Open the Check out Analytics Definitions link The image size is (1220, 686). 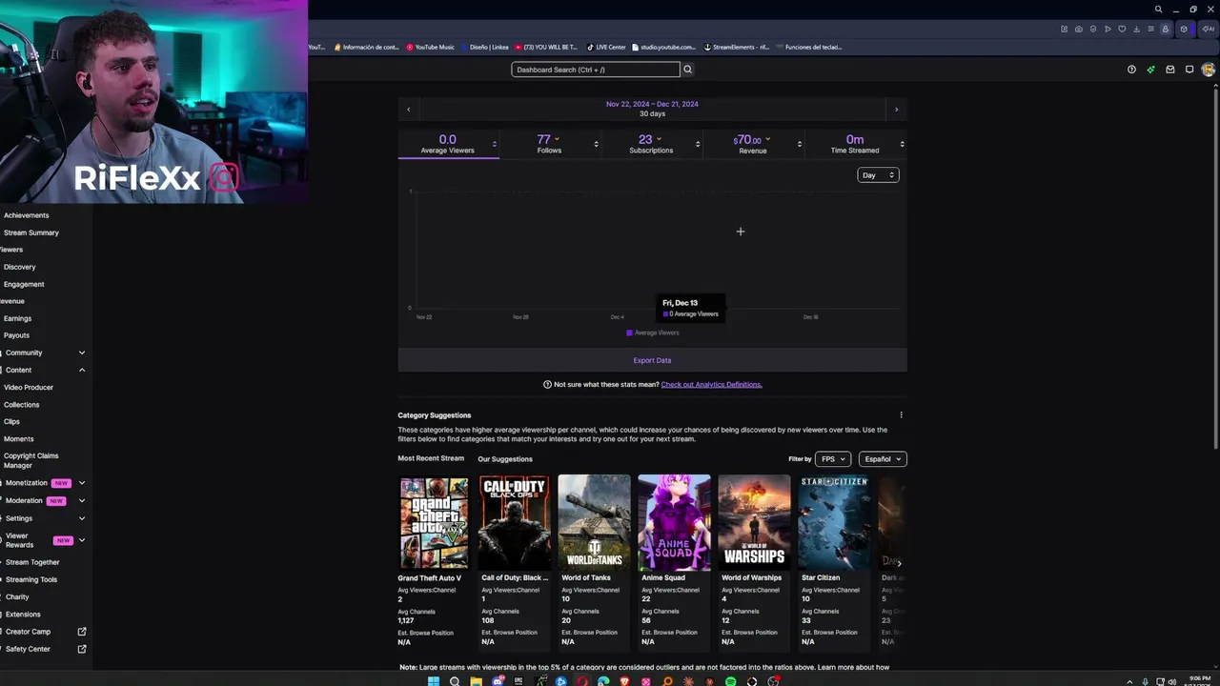click(x=711, y=385)
